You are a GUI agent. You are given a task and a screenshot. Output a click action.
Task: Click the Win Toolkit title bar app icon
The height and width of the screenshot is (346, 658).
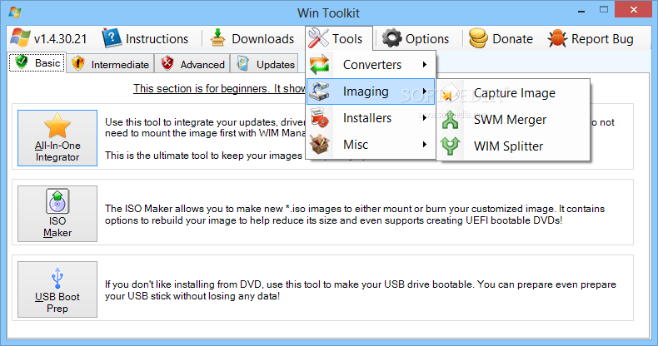click(x=15, y=12)
